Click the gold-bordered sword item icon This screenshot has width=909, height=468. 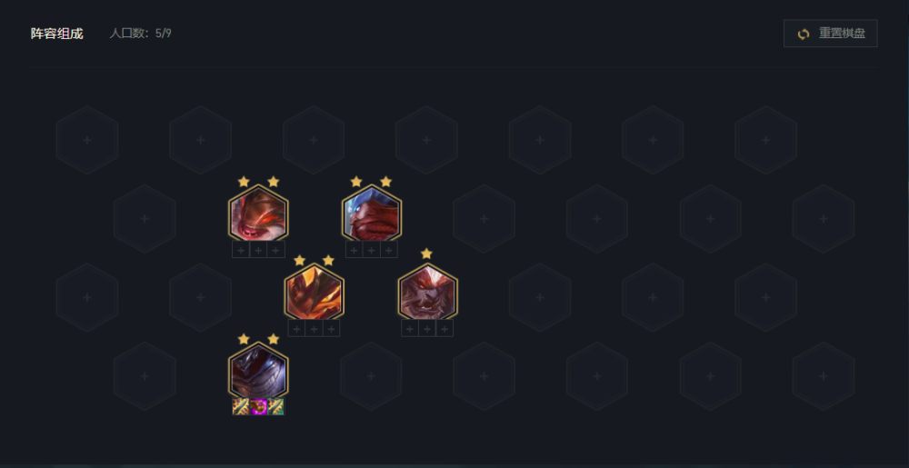pos(241,406)
